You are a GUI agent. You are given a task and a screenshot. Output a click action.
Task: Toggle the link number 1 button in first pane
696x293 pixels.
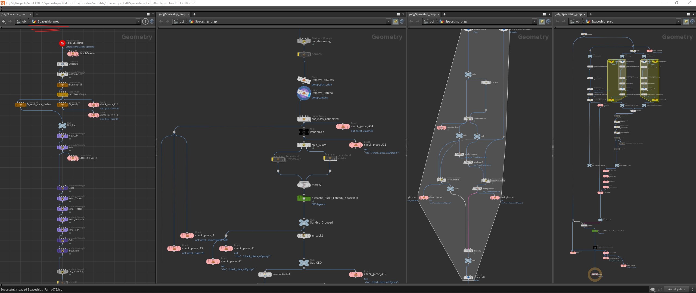[145, 21]
